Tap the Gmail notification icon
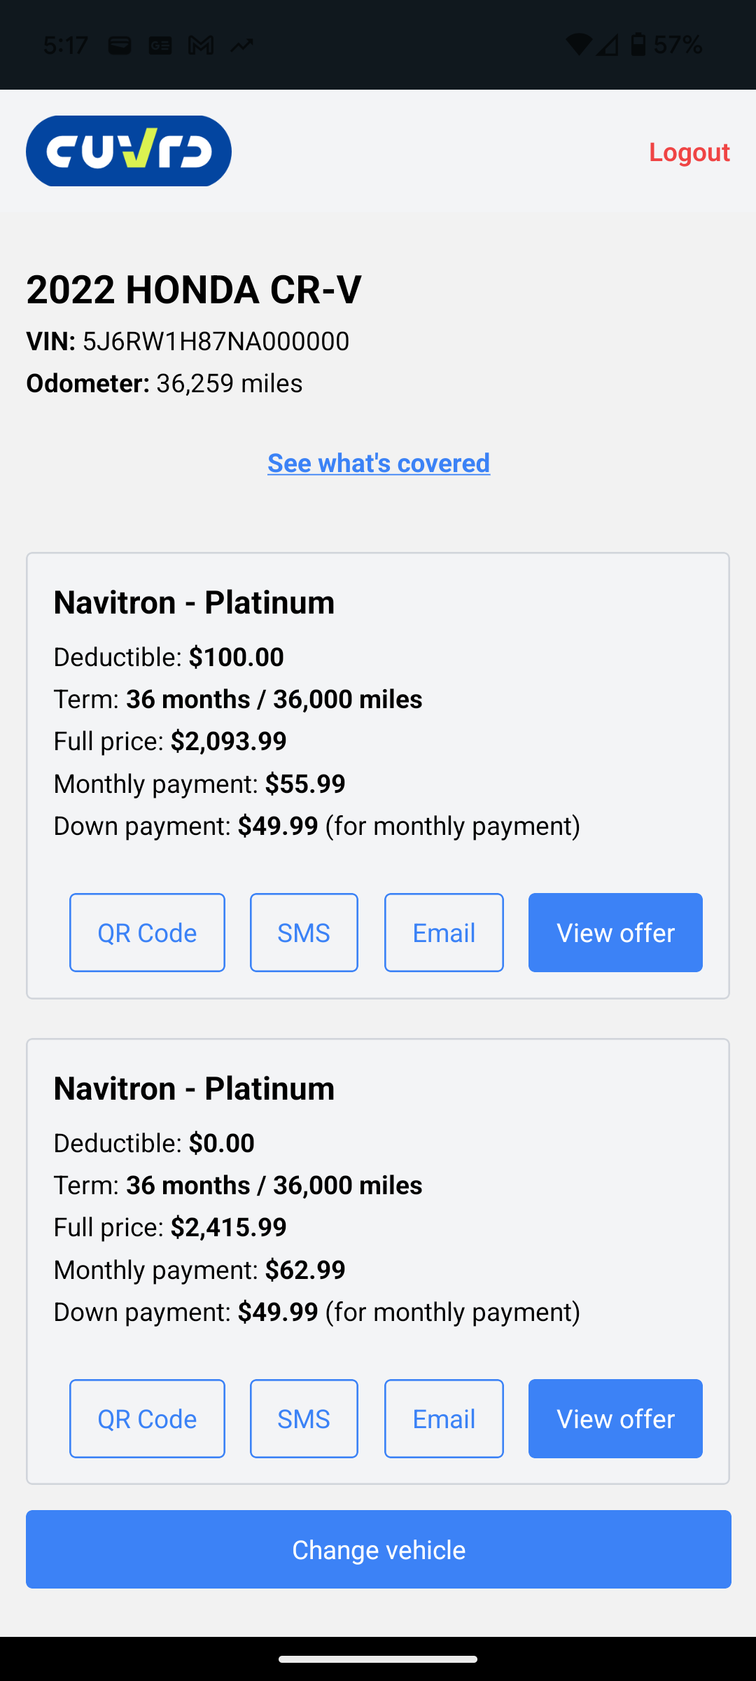 tap(201, 46)
